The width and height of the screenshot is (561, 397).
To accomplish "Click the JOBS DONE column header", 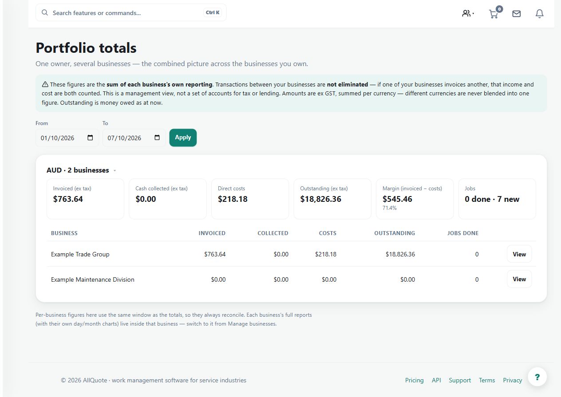I will [463, 233].
